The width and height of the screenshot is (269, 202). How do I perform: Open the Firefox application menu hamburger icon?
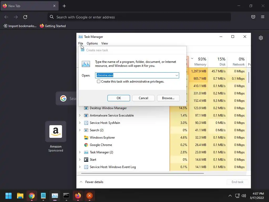click(262, 17)
